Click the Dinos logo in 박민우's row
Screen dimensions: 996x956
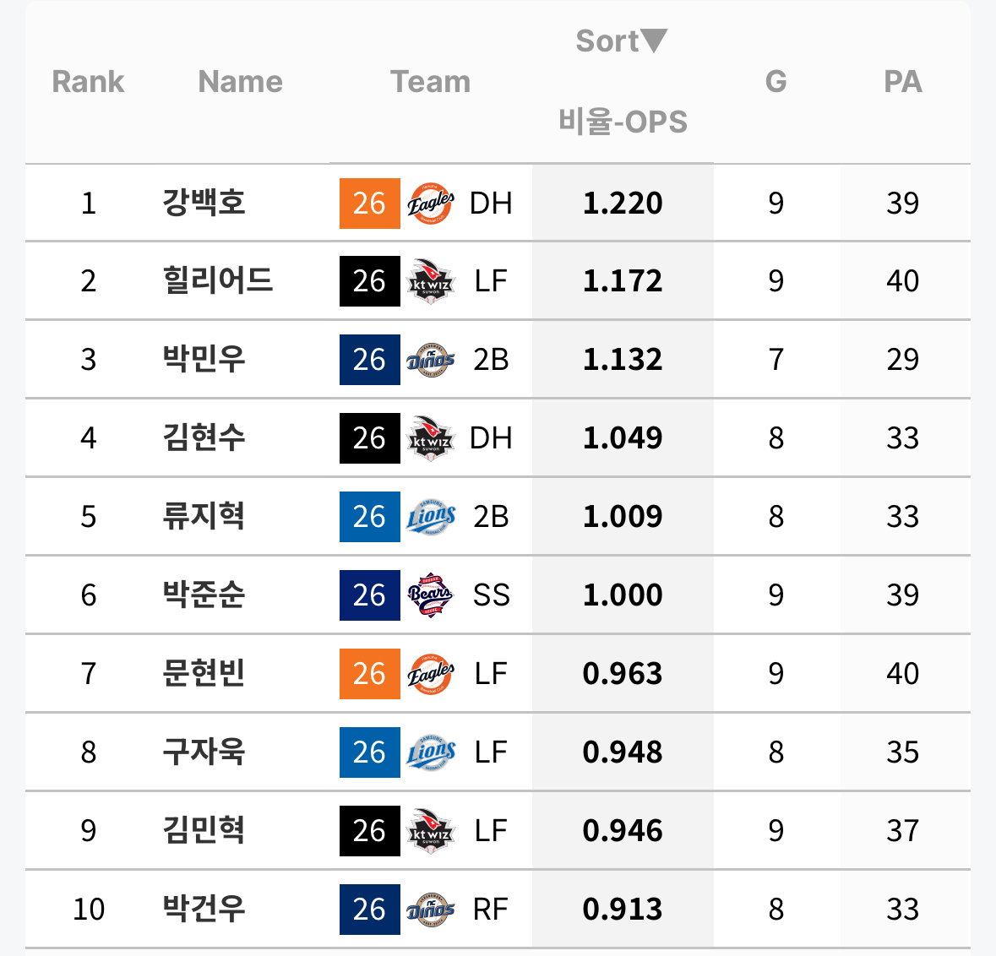point(431,360)
